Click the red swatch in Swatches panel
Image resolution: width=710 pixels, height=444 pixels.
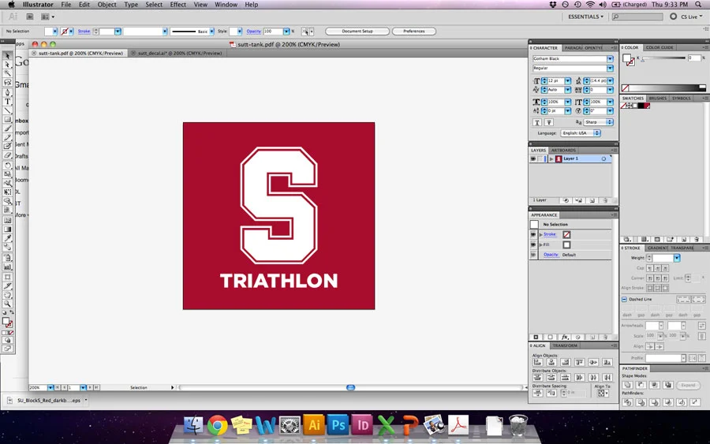point(647,106)
